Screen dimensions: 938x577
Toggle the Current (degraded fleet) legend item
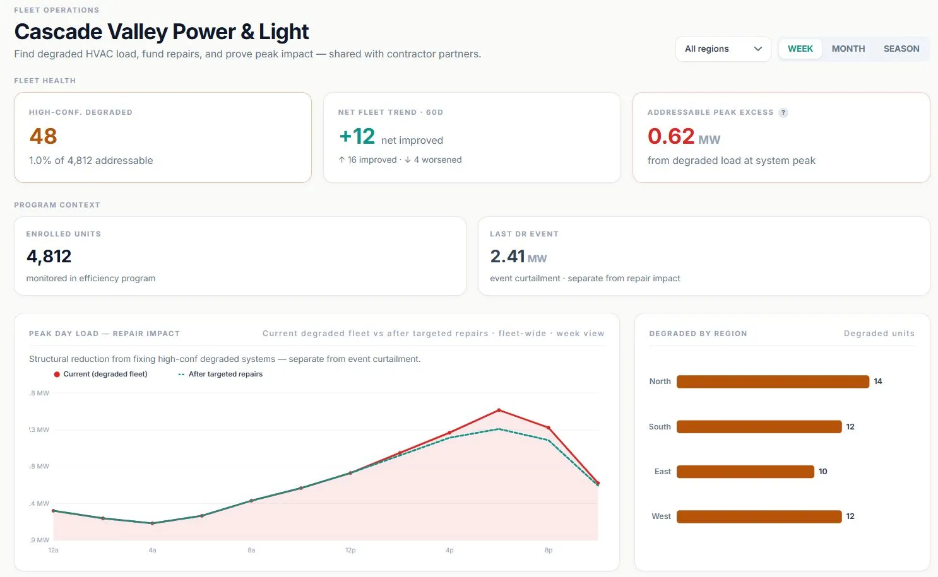[x=100, y=374]
